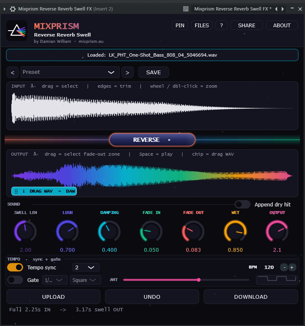Play via the REVERSE button's triangle icon
The width and height of the screenshot is (305, 326).
click(169, 140)
